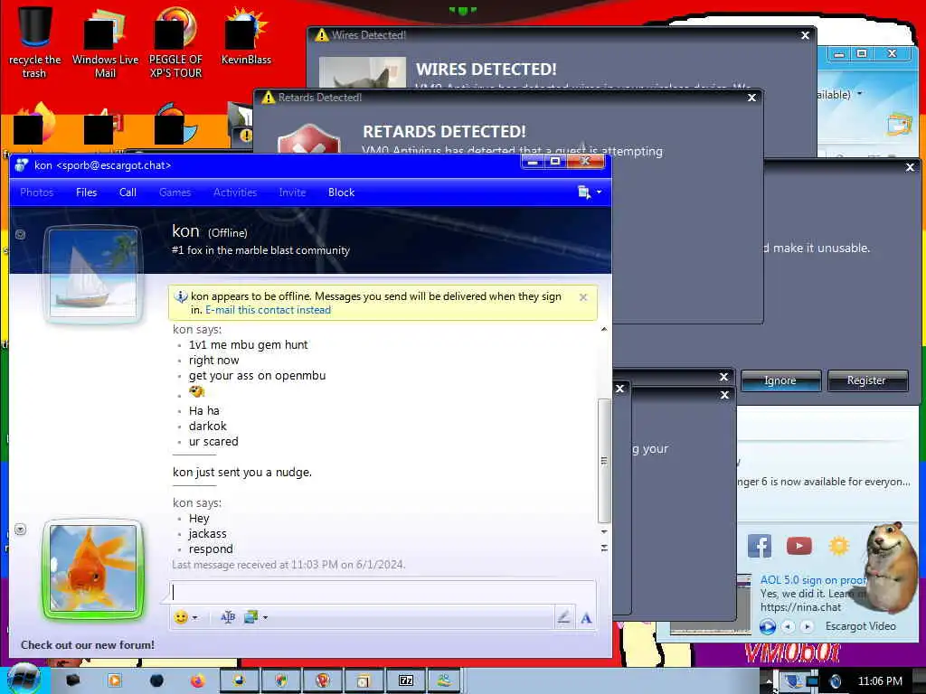
Task: Switch to handwriting pen mode
Action: (x=564, y=617)
